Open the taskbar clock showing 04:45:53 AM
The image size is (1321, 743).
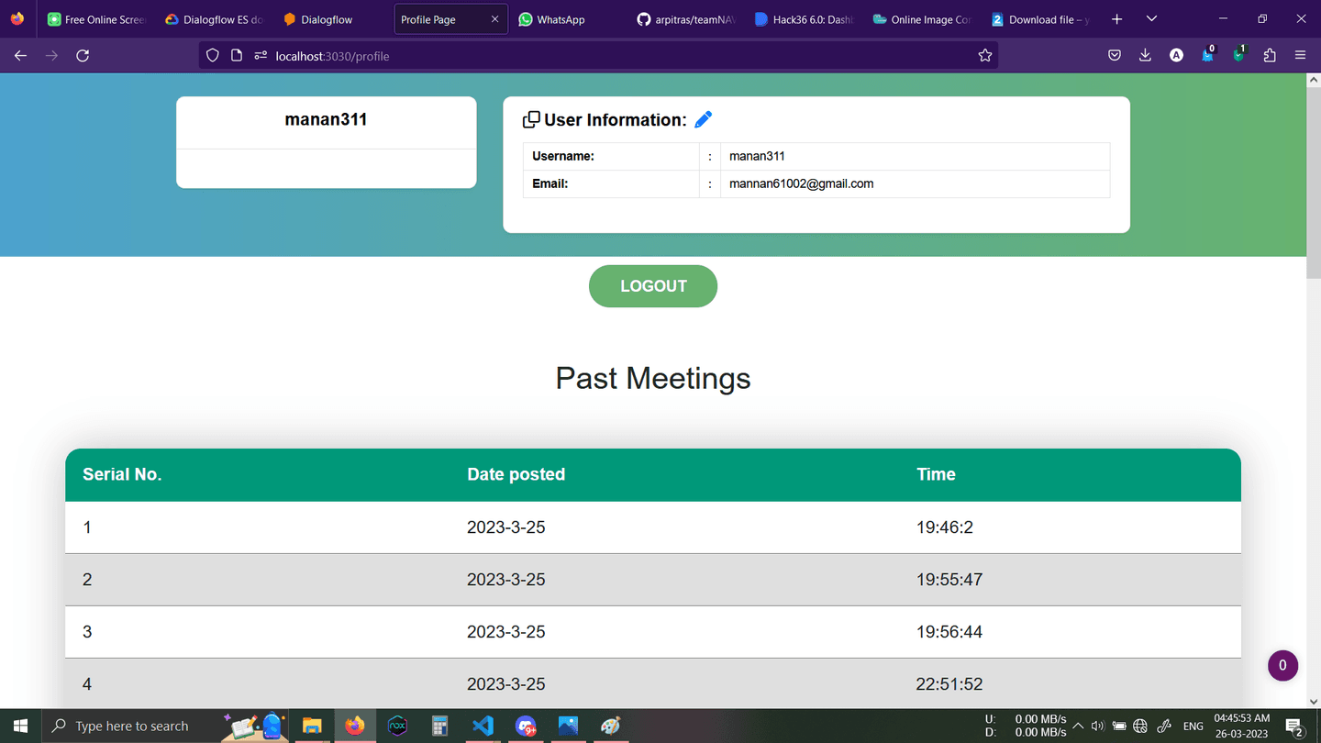tap(1242, 726)
